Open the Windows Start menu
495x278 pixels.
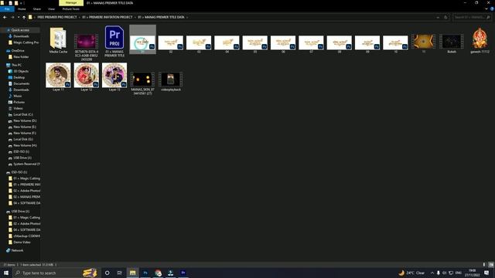coord(6,273)
